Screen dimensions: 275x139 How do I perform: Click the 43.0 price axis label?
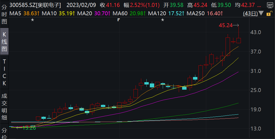(x=256, y=32)
